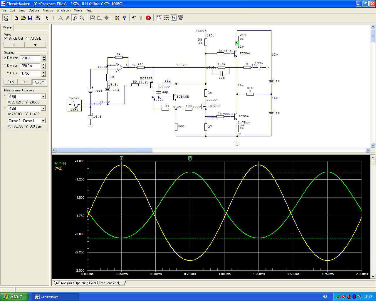Open the cursor 2 waveform dropdown
This screenshot has width=376, height=301.
point(43,108)
